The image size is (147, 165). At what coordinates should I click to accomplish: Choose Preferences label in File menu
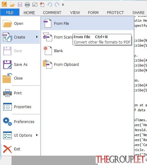click(24, 121)
